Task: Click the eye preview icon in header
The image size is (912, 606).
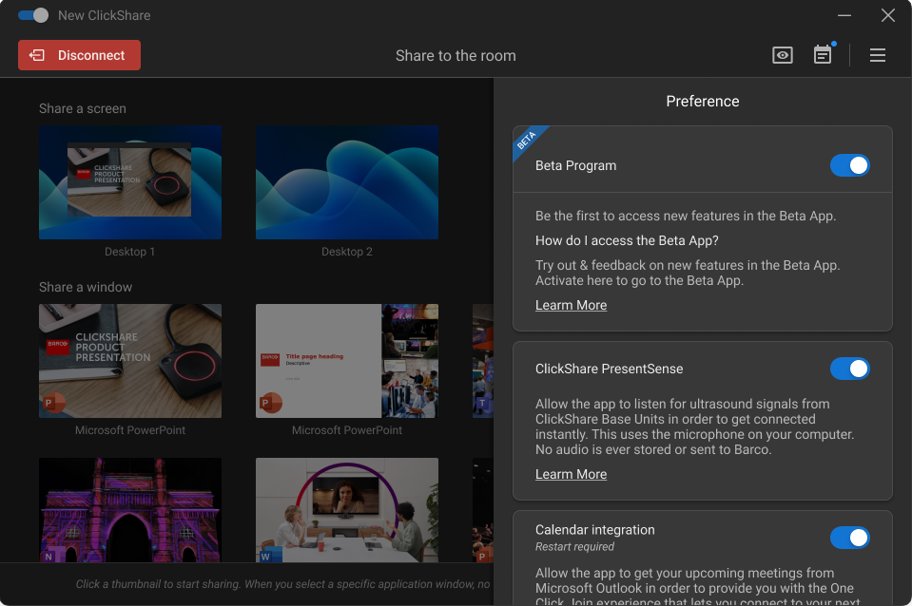Action: pyautogui.click(x=782, y=55)
